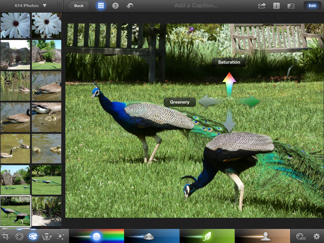Image resolution: width=324 pixels, height=243 pixels.
Task: Select the color palette tool
Action: (x=33, y=236)
